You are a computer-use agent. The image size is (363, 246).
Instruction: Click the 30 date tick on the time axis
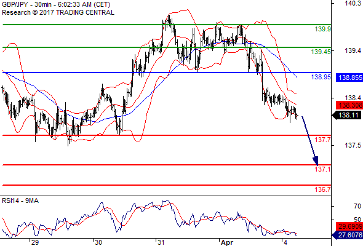pyautogui.click(x=98, y=242)
